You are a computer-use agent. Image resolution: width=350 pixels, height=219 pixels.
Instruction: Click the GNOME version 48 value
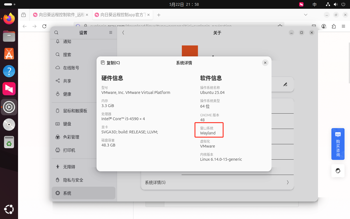tap(202, 120)
